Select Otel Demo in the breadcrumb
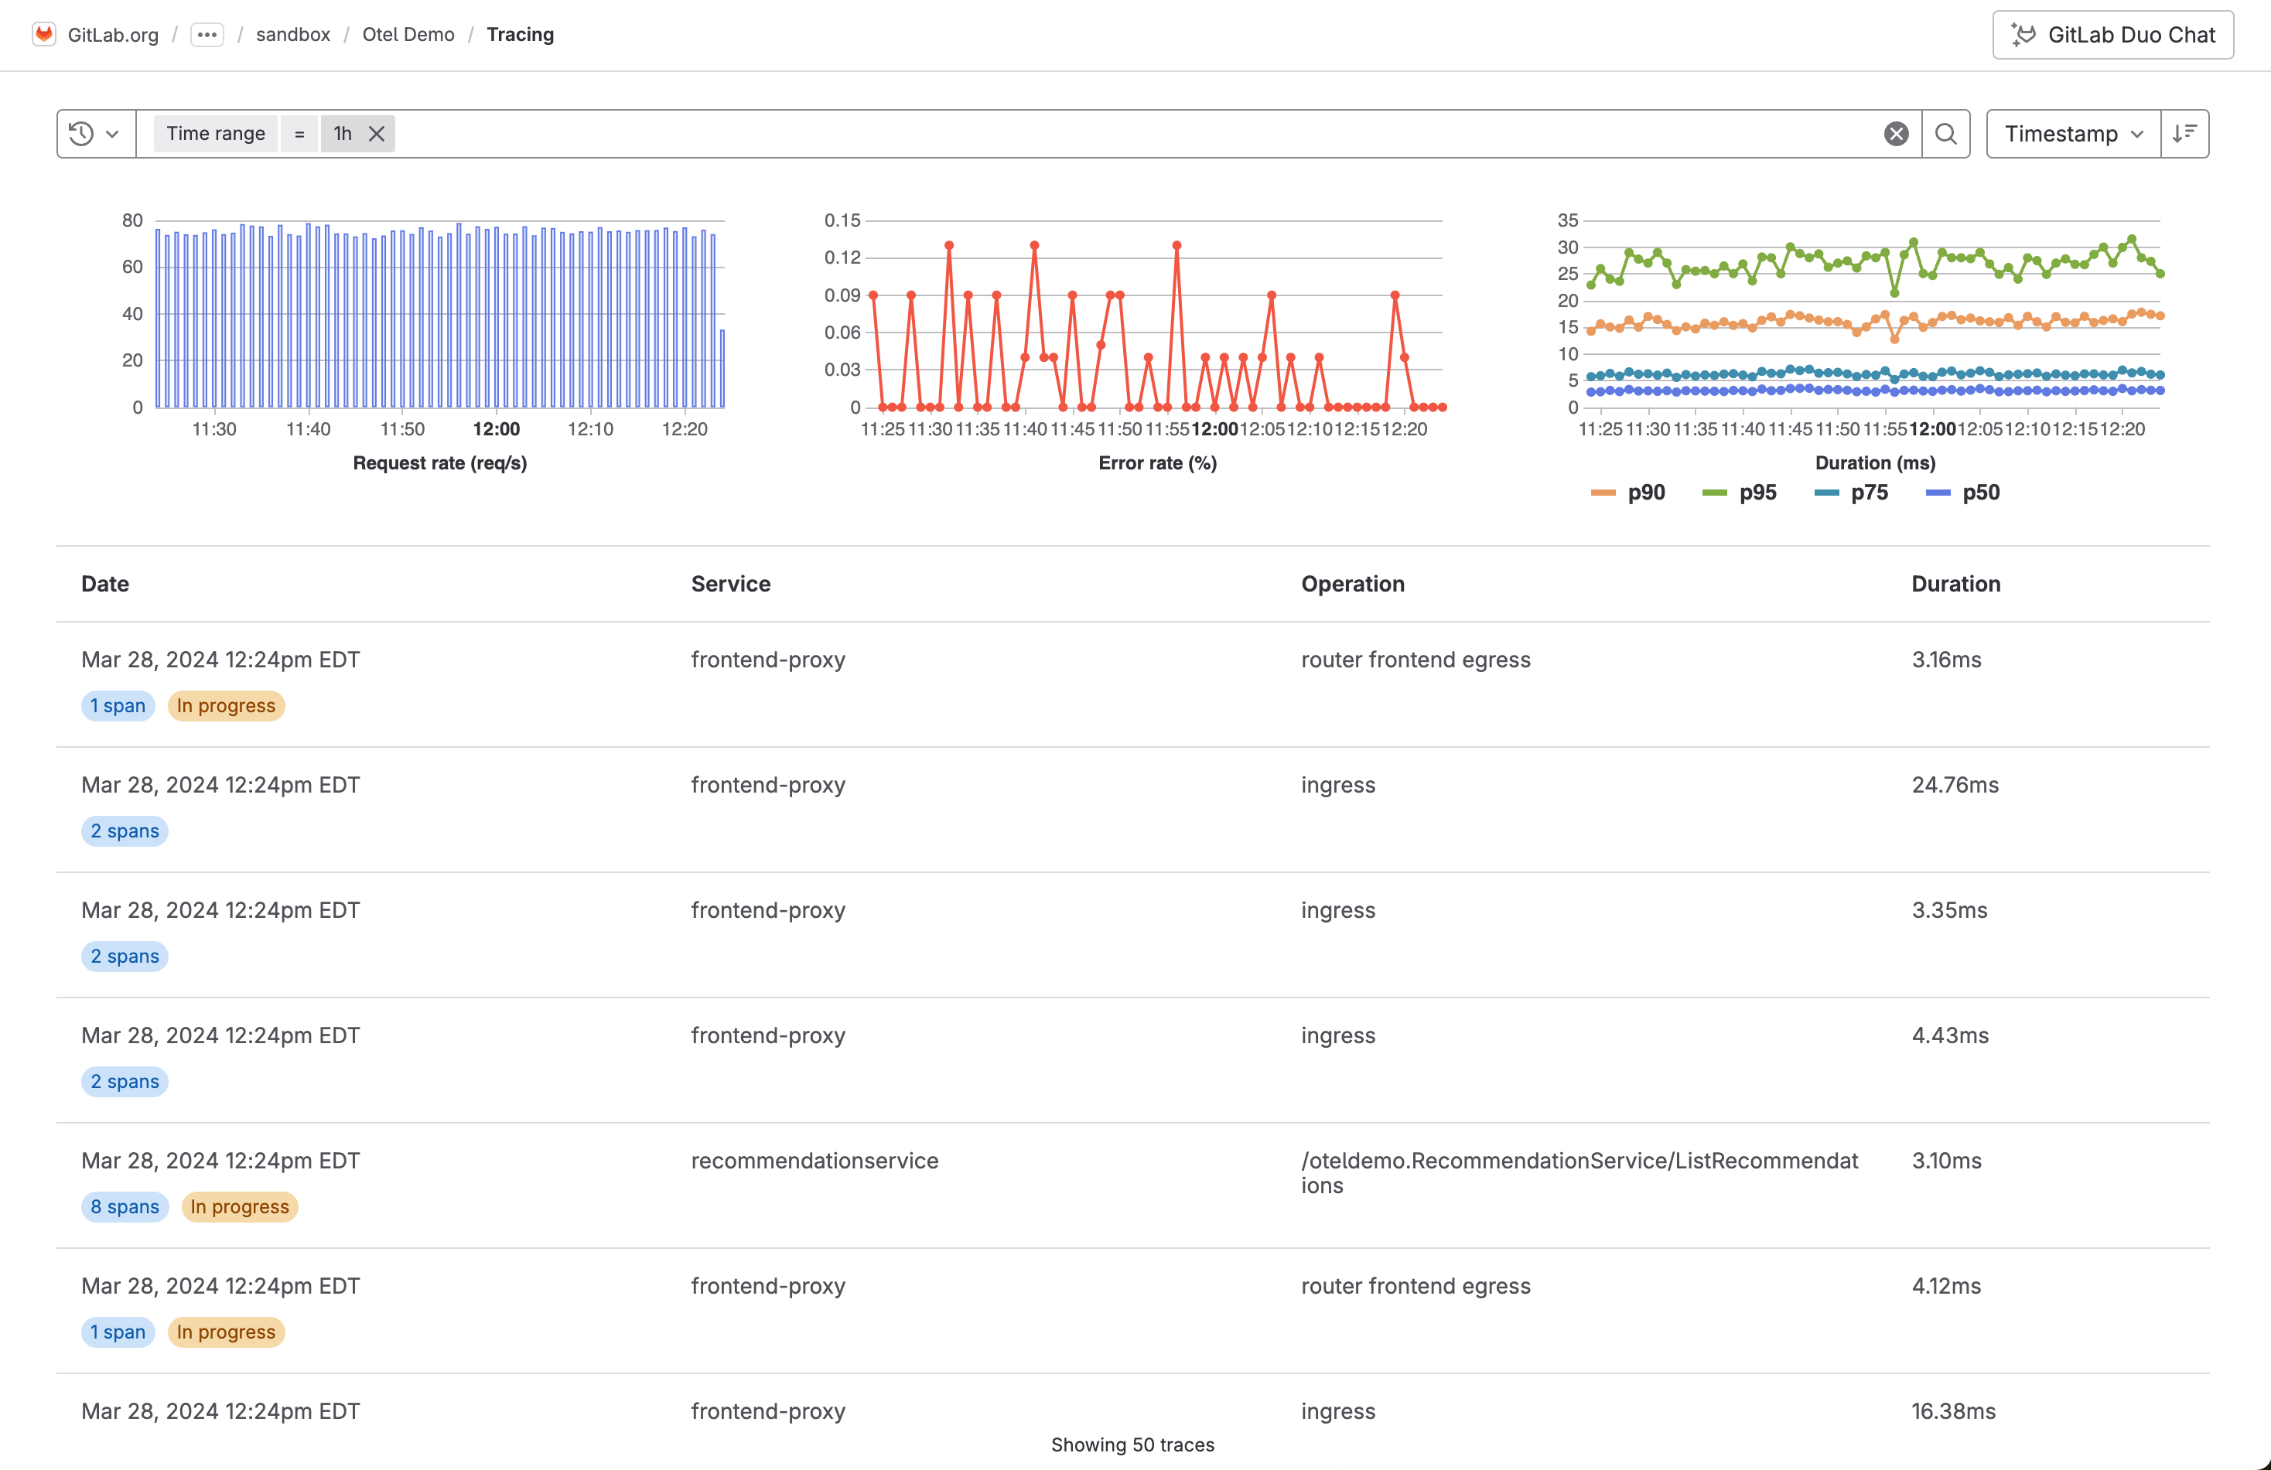This screenshot has width=2271, height=1470. [408, 34]
